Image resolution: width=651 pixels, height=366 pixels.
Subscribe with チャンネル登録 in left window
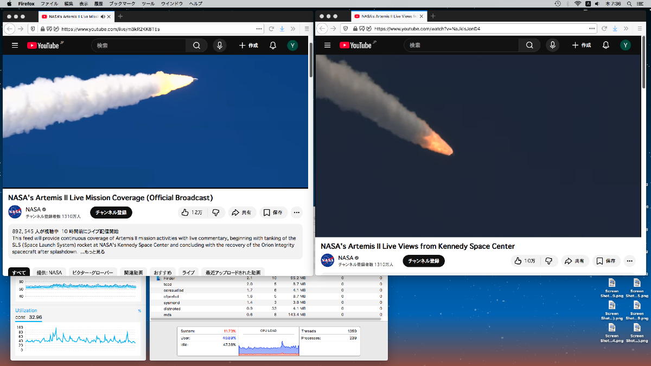pyautogui.click(x=111, y=213)
